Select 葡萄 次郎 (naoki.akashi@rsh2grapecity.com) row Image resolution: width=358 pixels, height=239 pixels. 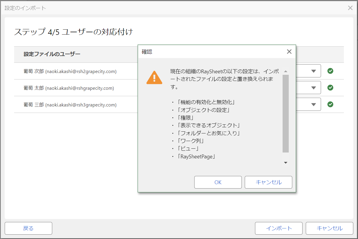click(70, 71)
